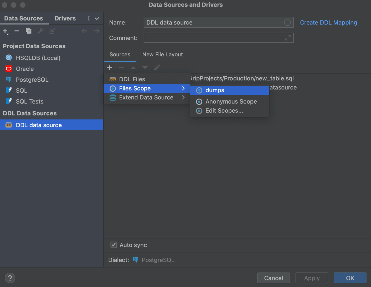The height and width of the screenshot is (287, 371).
Task: Expand the Files Scope submenu arrow
Action: 183,88
